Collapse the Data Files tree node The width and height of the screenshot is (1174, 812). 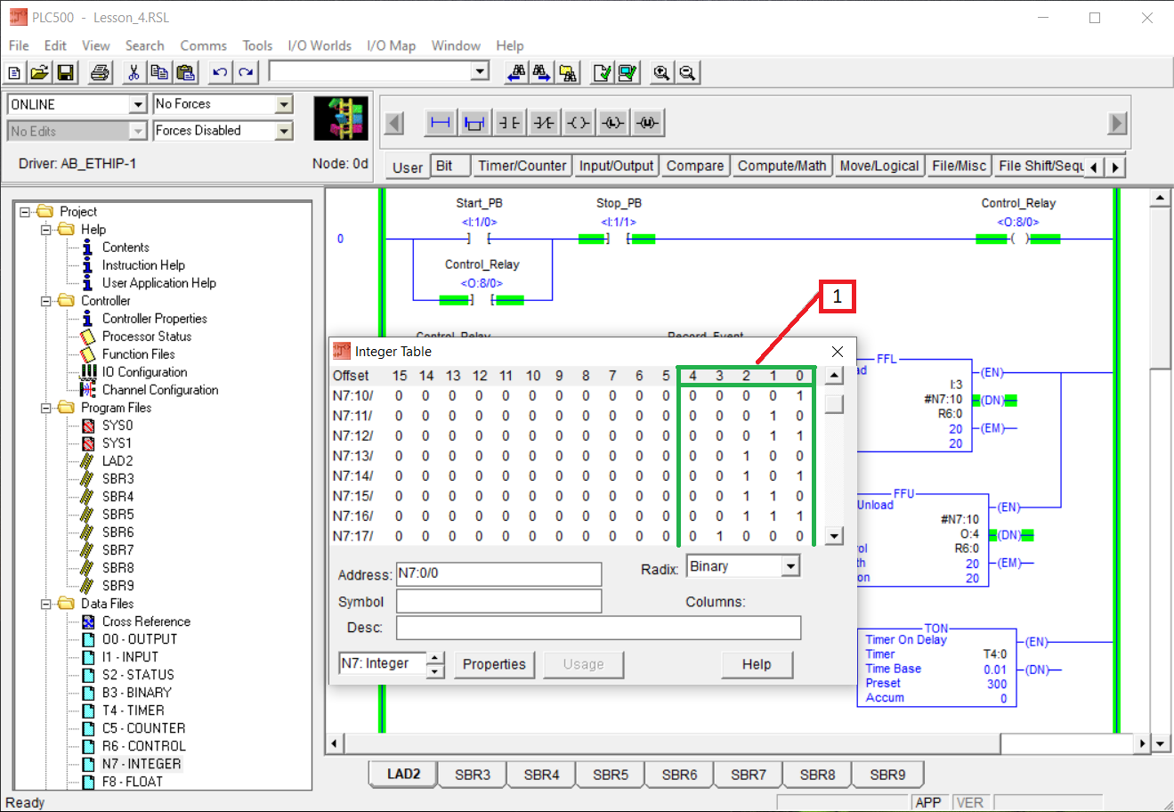pos(45,604)
